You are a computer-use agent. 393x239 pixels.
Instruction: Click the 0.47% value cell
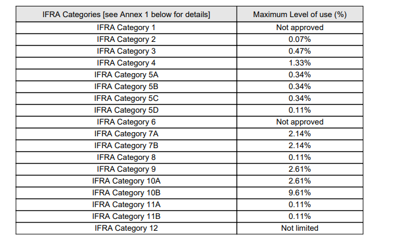299,51
